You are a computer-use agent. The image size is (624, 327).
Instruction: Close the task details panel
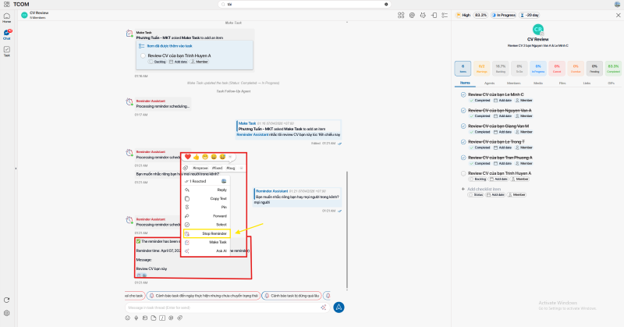(618, 15)
